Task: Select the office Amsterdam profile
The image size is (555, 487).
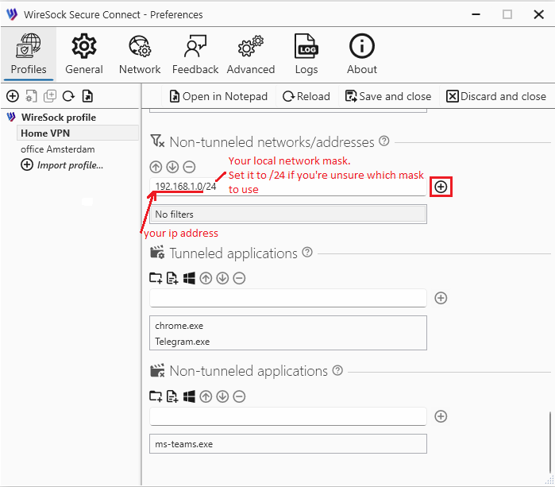Action: (58, 149)
